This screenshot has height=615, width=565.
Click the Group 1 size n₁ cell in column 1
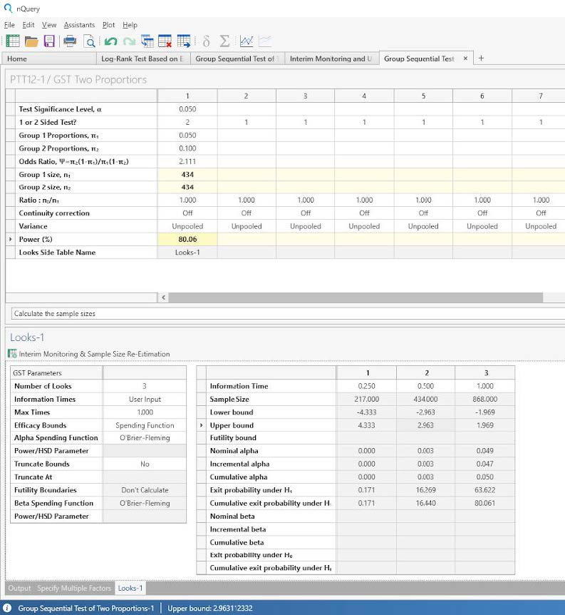[x=187, y=174]
